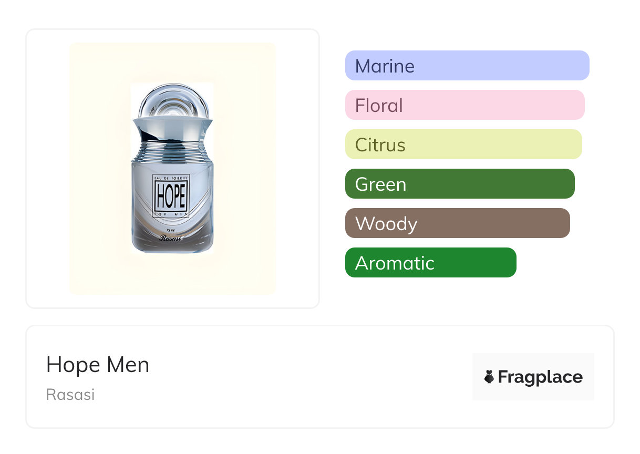Click the Aromatic accord bar
The width and height of the screenshot is (640, 454).
pos(430,263)
